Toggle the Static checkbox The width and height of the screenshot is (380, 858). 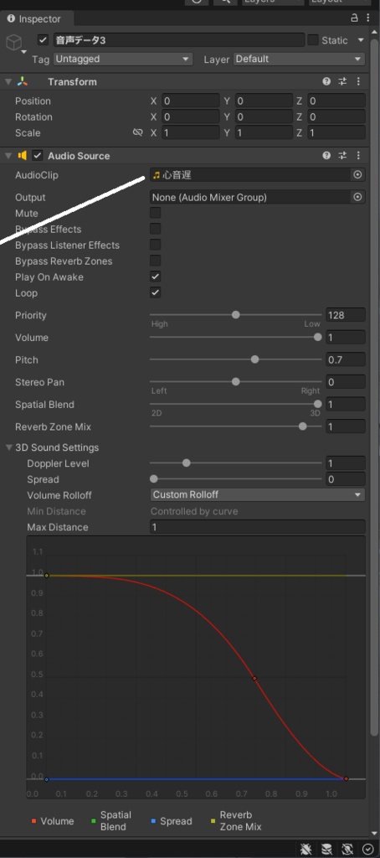pos(313,40)
